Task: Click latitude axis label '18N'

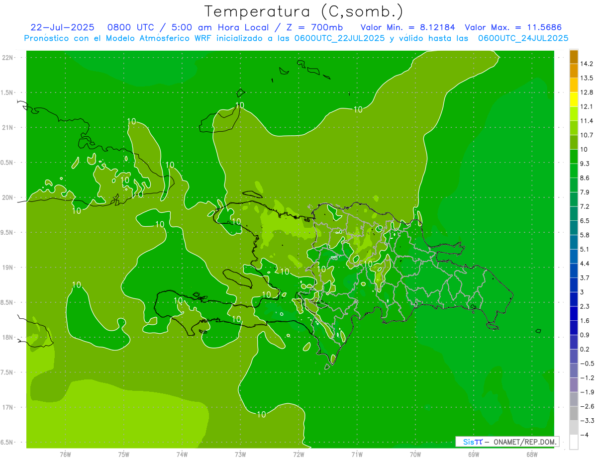Action: 7,338
